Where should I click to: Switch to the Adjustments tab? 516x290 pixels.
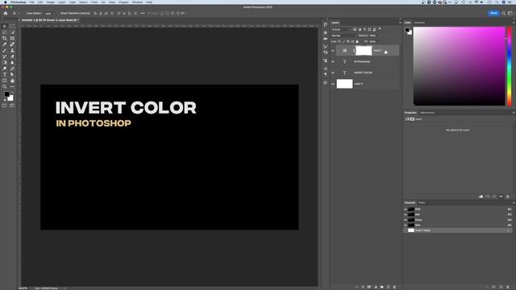point(427,113)
